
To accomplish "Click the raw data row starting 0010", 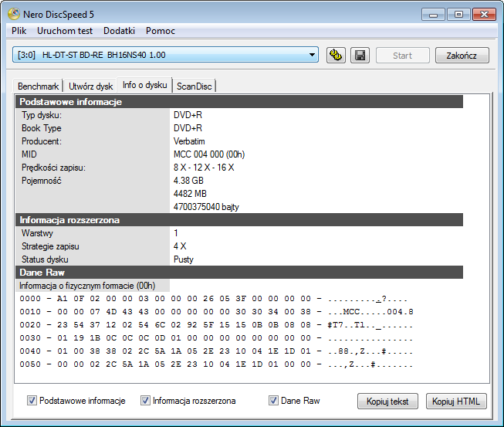I will click(x=216, y=312).
